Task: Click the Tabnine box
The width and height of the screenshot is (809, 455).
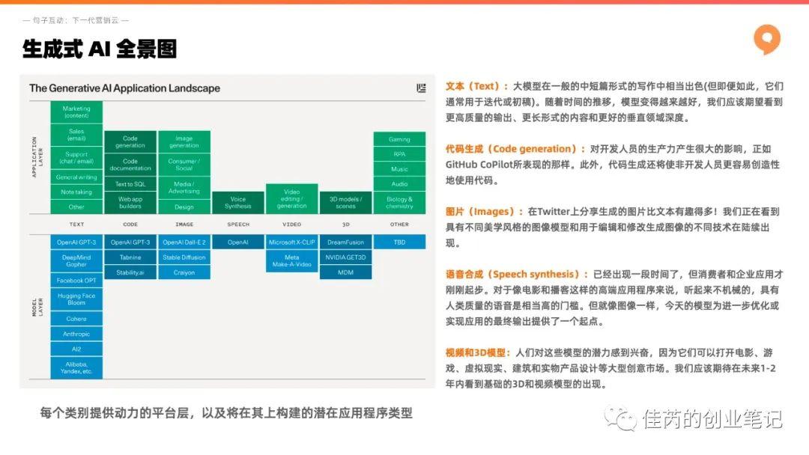Action: (x=130, y=257)
